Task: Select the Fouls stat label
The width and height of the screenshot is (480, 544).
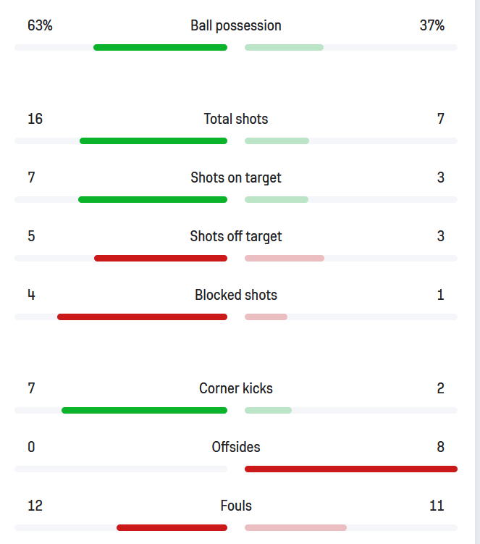Action: pos(236,506)
